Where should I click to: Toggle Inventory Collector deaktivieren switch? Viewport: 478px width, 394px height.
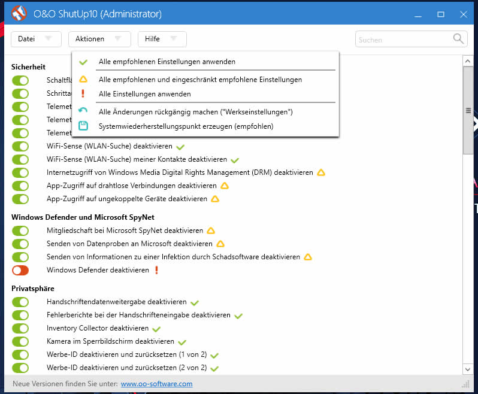[x=20, y=328]
